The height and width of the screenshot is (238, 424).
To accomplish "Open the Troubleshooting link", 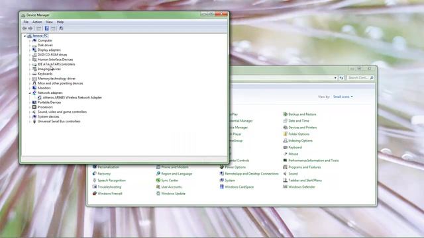I will click(x=109, y=186).
